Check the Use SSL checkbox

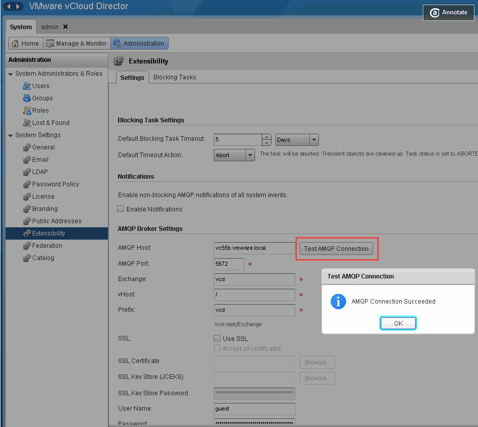pyautogui.click(x=217, y=338)
